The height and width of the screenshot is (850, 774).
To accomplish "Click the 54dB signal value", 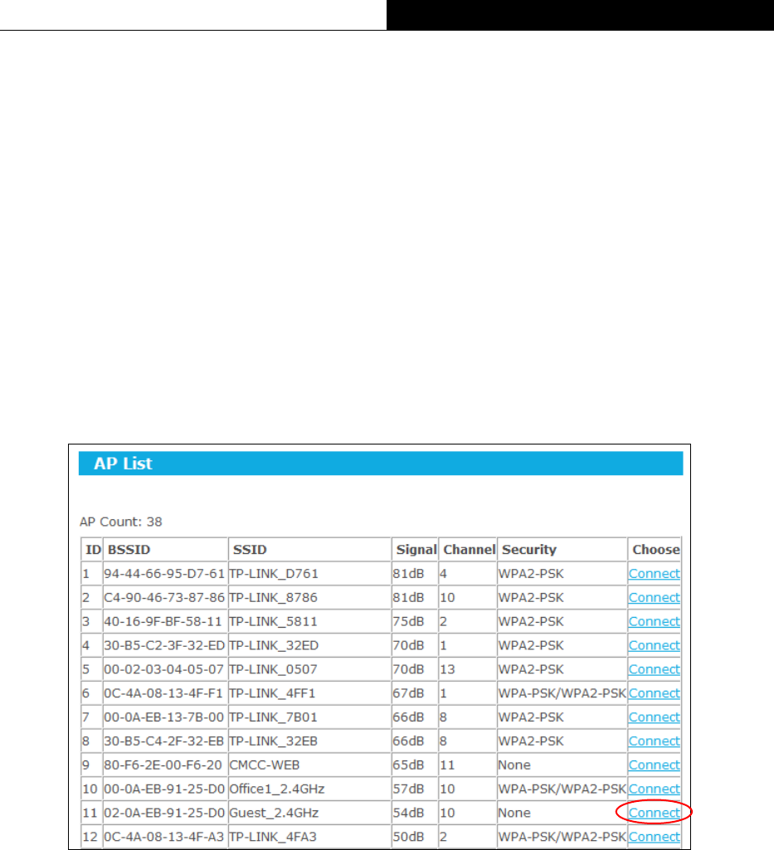I will pyautogui.click(x=408, y=812).
